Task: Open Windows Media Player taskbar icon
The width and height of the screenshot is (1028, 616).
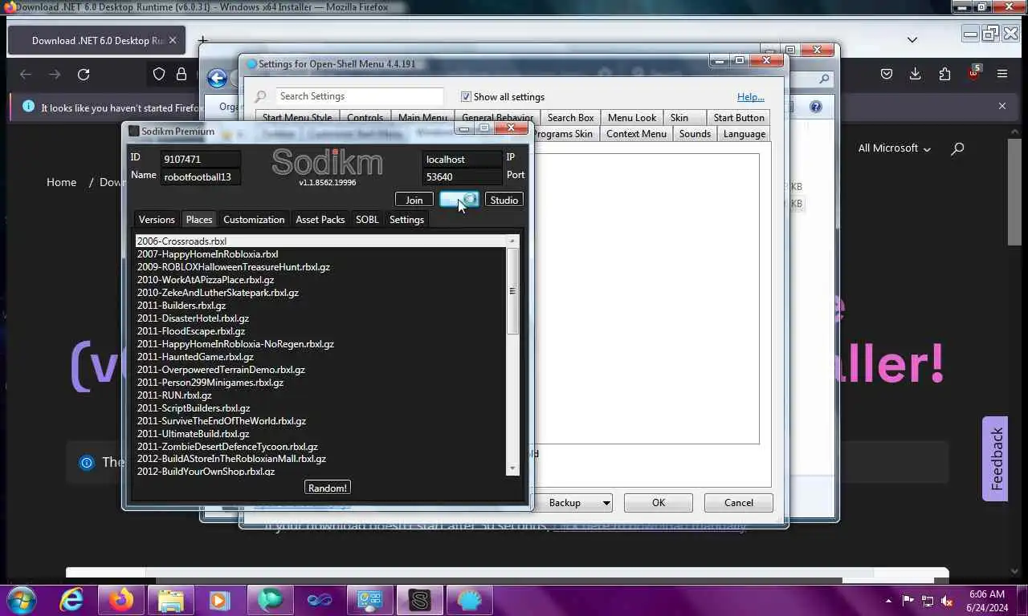Action: click(x=218, y=599)
